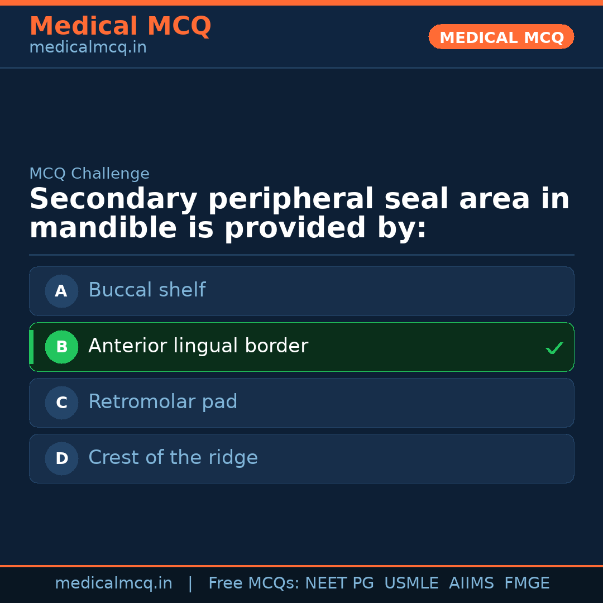Viewport: 603px width, 603px height.
Task: Click the letter A circle badge
Action: (x=61, y=291)
